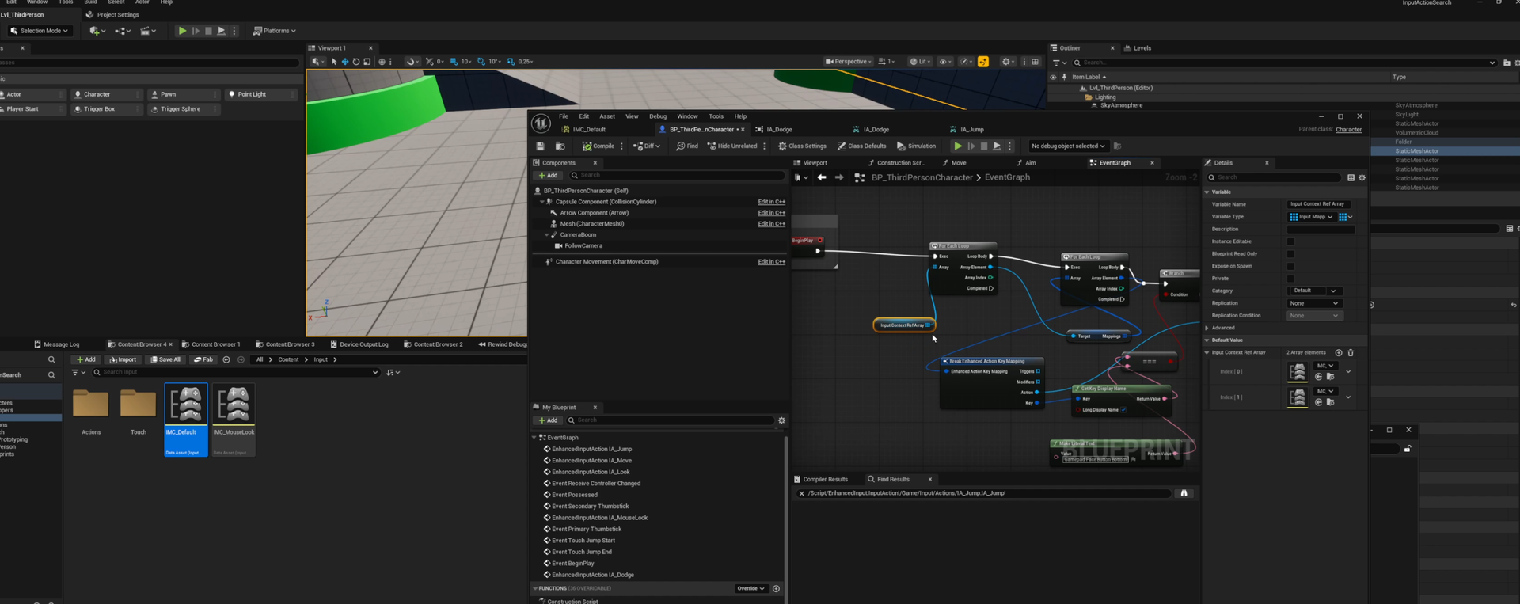Image resolution: width=1520 pixels, height=604 pixels.
Task: Add an element to Input Context Ref Array
Action: tap(1339, 352)
